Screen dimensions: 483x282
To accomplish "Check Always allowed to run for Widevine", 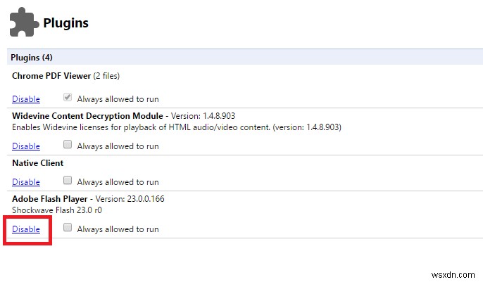I will (x=68, y=146).
